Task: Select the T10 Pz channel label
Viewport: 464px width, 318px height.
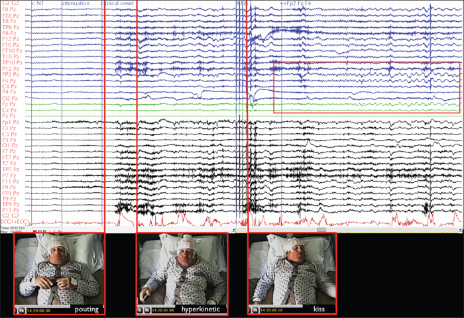Action: coord(11,57)
